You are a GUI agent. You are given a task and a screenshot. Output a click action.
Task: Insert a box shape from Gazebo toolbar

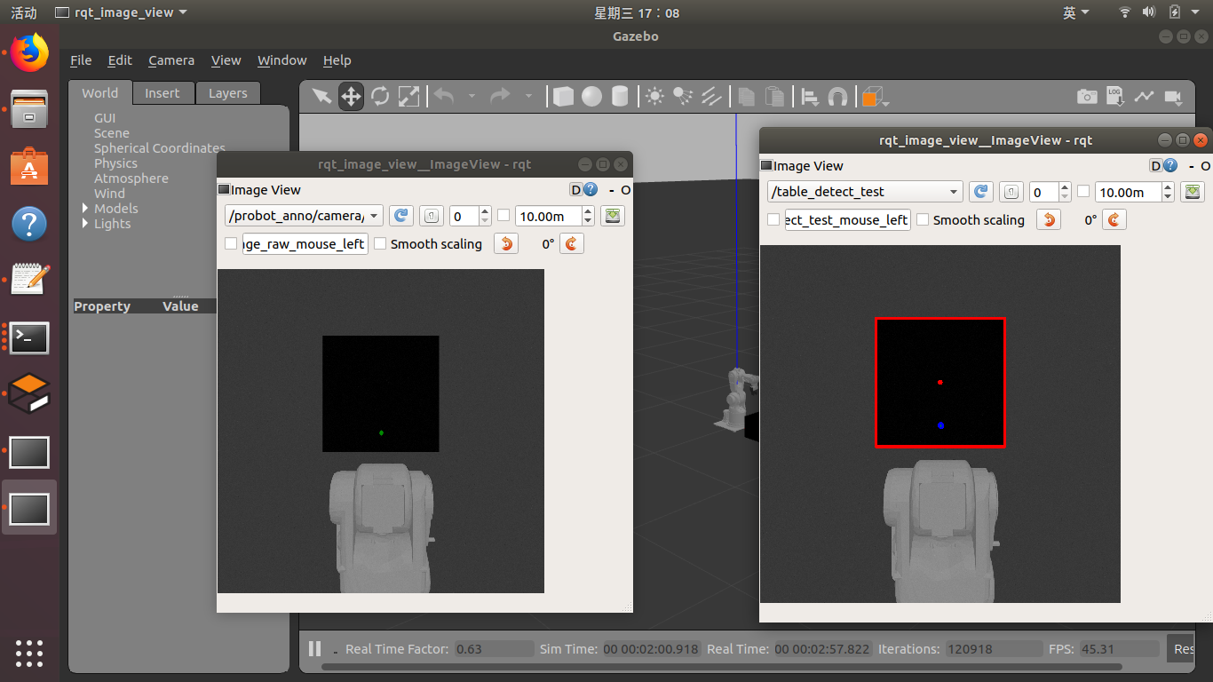pyautogui.click(x=563, y=96)
